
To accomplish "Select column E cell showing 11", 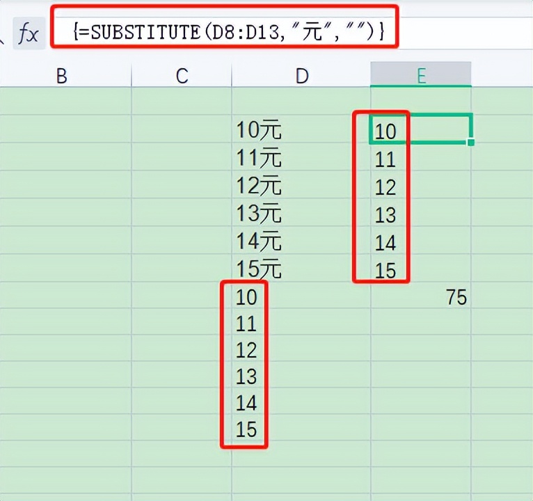I will point(421,157).
